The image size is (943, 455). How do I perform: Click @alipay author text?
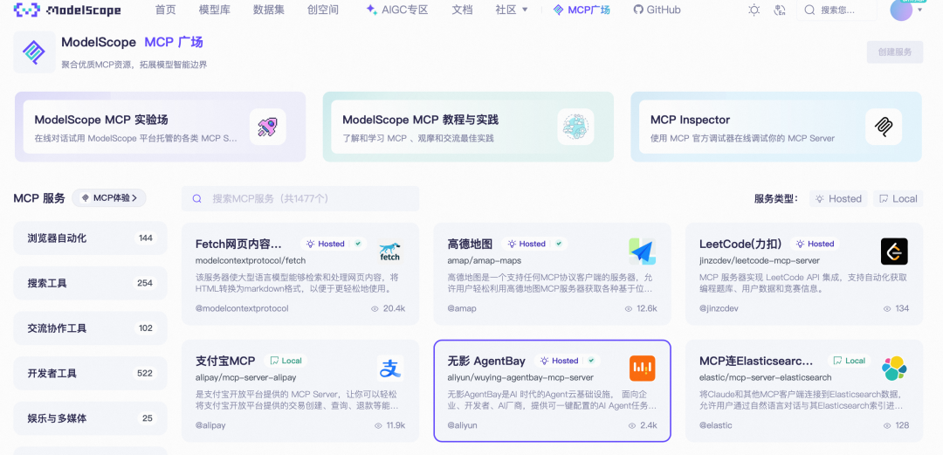pyautogui.click(x=210, y=425)
